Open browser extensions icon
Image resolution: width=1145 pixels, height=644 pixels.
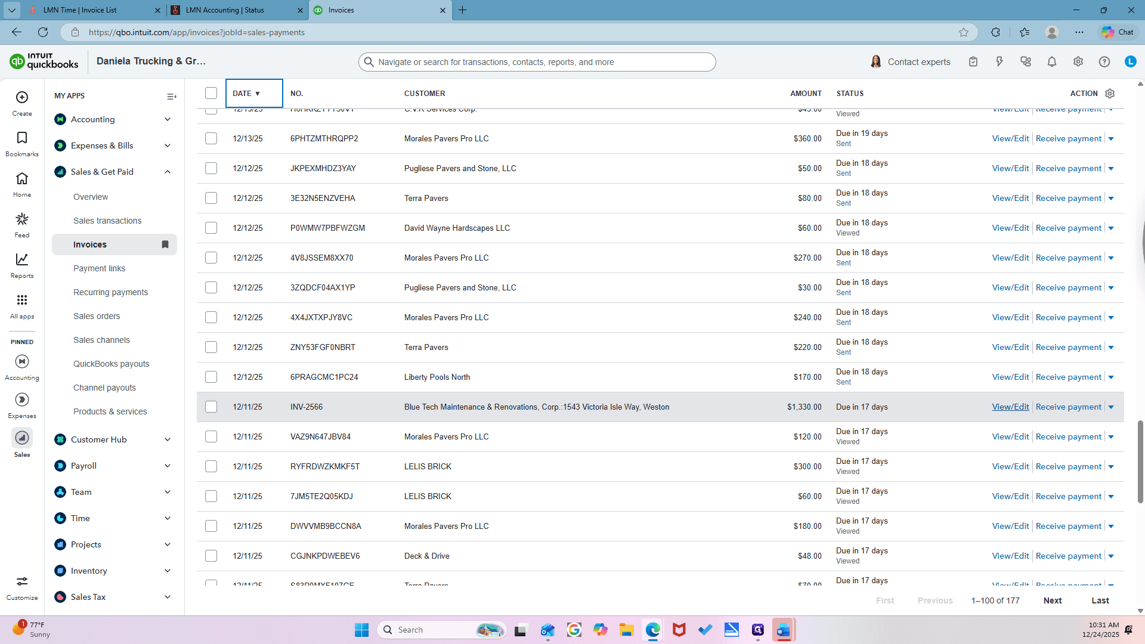[x=995, y=32]
